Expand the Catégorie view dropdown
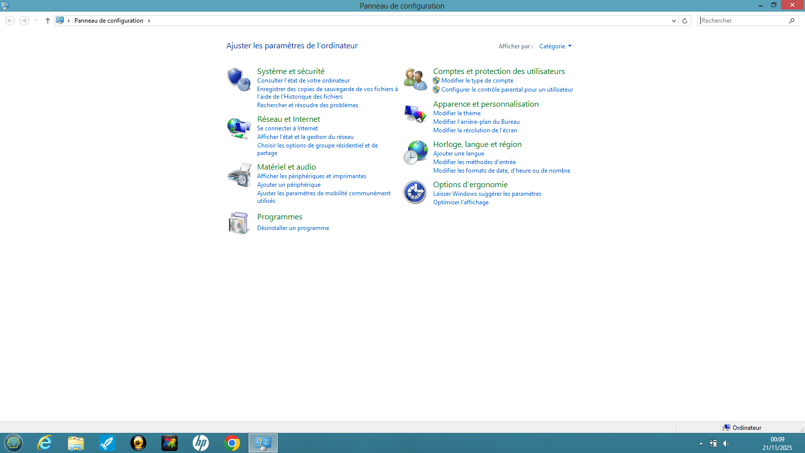805x453 pixels. coord(555,46)
